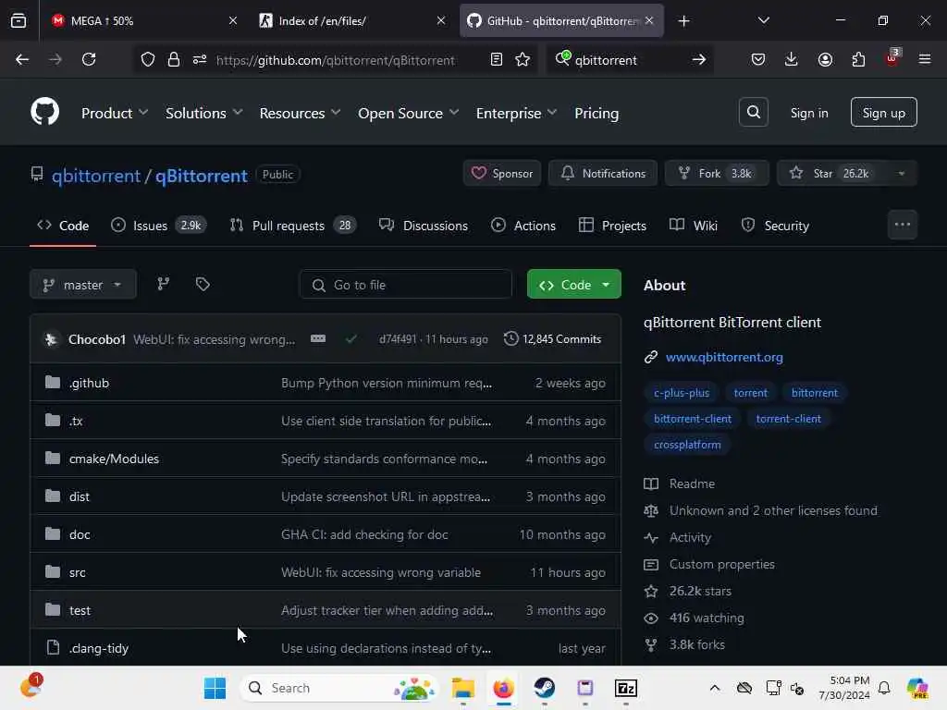
Task: Click the Windows taskbar Search box
Action: (x=339, y=688)
